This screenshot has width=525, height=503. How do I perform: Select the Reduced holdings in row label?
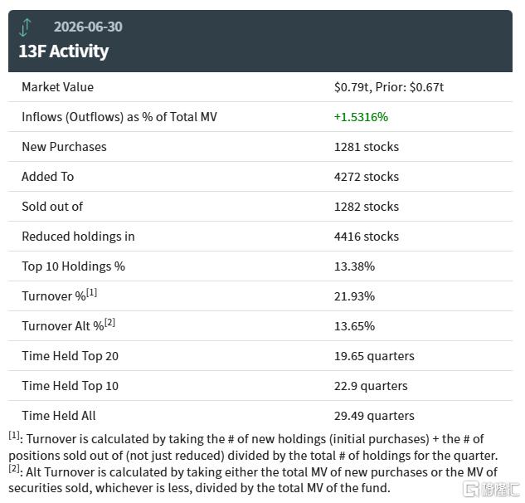tap(78, 237)
